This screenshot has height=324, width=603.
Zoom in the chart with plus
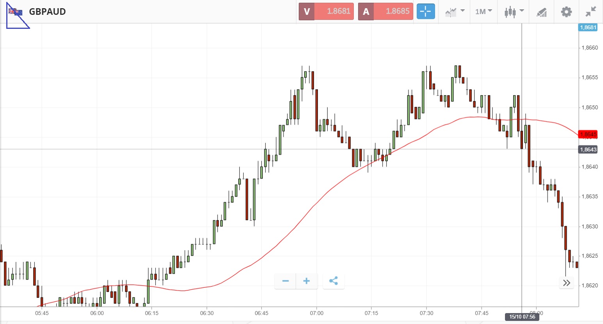point(307,281)
